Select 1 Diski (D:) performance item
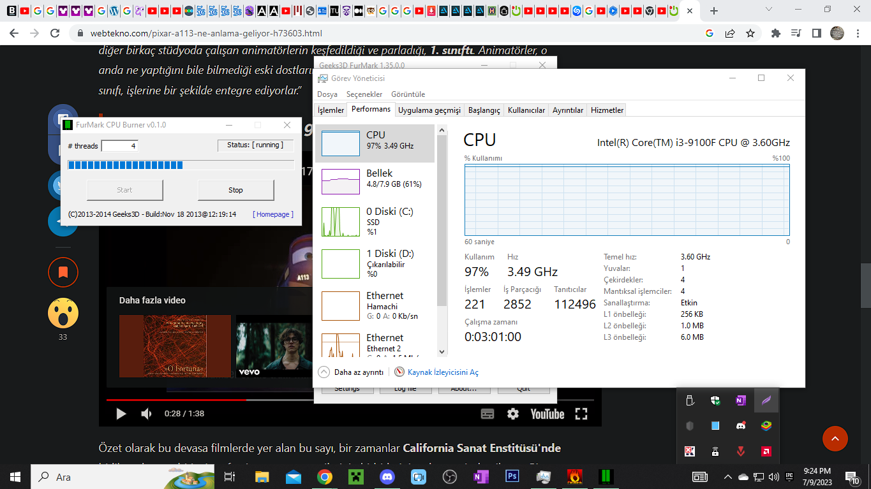This screenshot has width=871, height=489. [375, 263]
